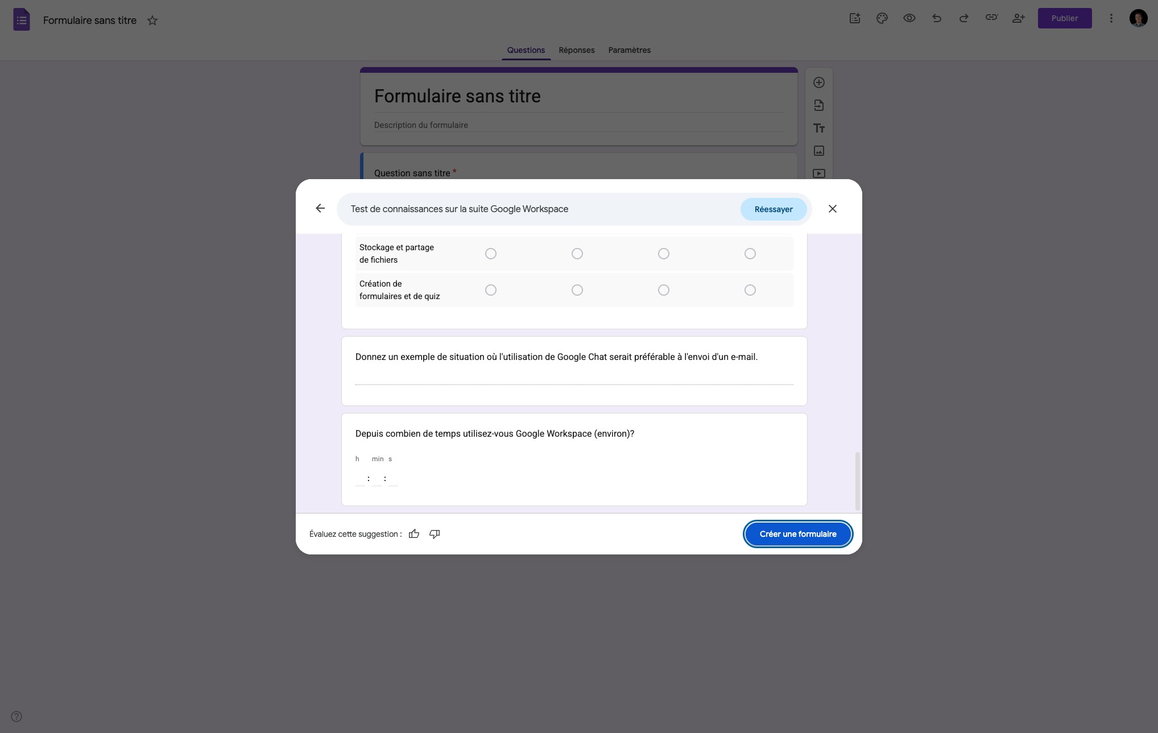Add an image from the sidebar
Image resolution: width=1158 pixels, height=733 pixels.
click(819, 151)
